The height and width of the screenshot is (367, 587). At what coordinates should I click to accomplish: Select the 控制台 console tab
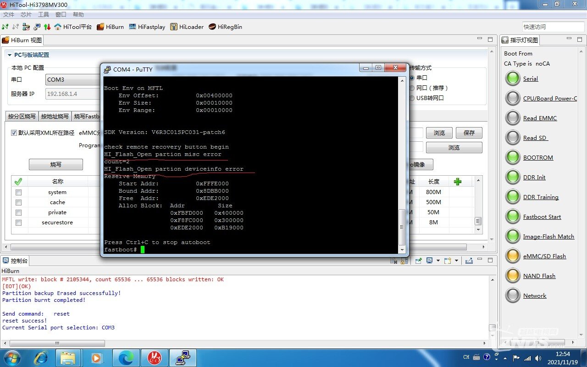tap(16, 261)
